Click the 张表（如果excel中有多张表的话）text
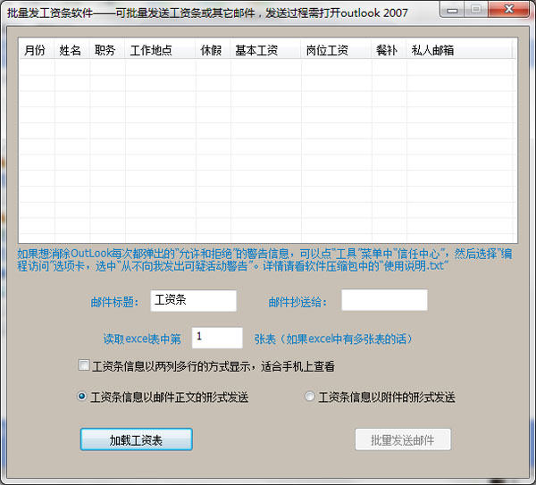This screenshot has height=485, width=536. pos(334,339)
